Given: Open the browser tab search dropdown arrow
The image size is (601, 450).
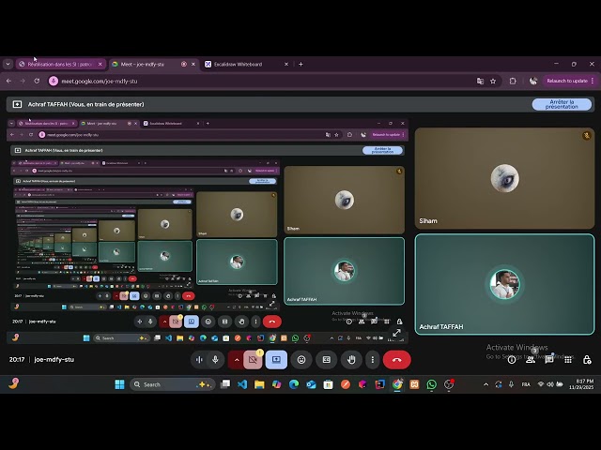Looking at the screenshot, I should [x=8, y=64].
